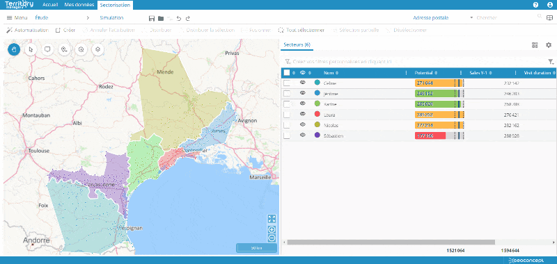
Task: Click the Nicolas sector name
Action: [x=331, y=126]
